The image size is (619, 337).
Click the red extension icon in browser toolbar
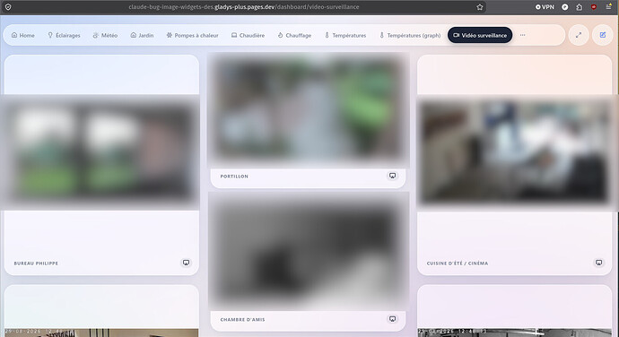click(x=594, y=7)
